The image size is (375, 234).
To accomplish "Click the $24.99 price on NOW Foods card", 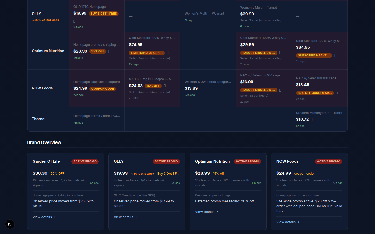I will pos(284,173).
